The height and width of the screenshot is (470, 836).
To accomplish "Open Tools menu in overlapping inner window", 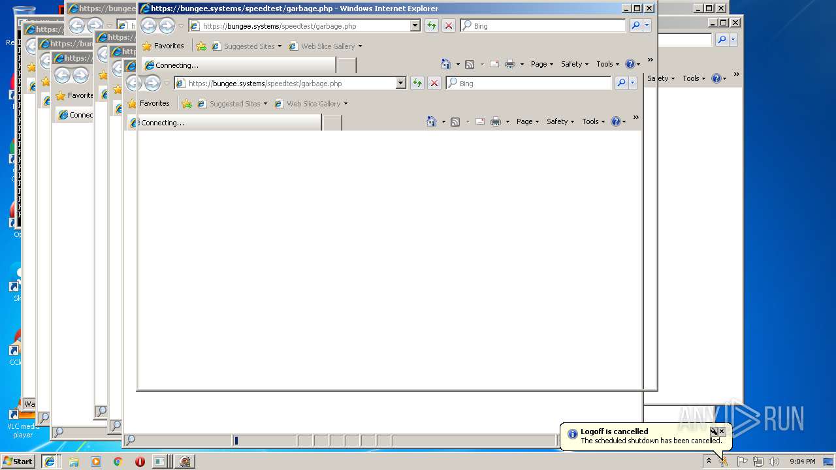I will pyautogui.click(x=594, y=121).
